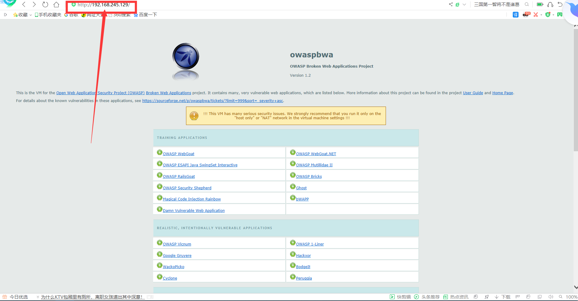Click the scroll down arrow of the page scrollbar

(x=576, y=287)
